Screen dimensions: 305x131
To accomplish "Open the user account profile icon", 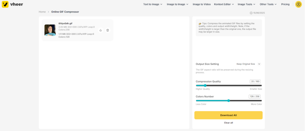I will [298, 4].
